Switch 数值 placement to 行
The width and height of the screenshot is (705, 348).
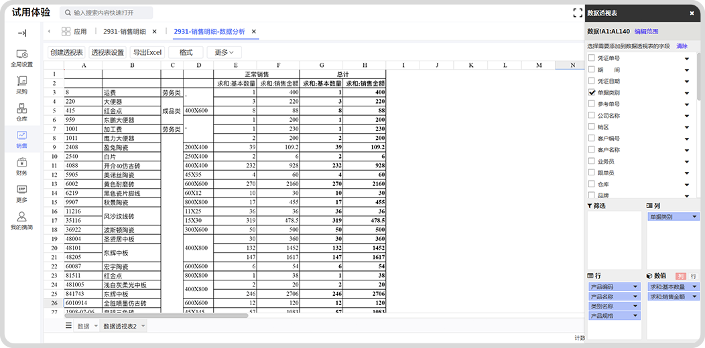click(693, 276)
